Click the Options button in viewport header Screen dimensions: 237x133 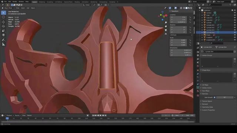[191, 5]
